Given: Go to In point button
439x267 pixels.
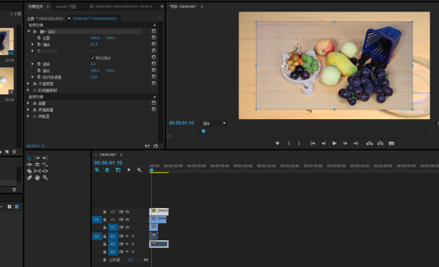Looking at the screenshot, I should point(313,144).
